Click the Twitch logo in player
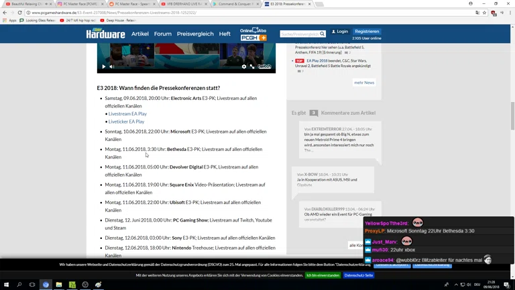515x290 pixels. 264,66
